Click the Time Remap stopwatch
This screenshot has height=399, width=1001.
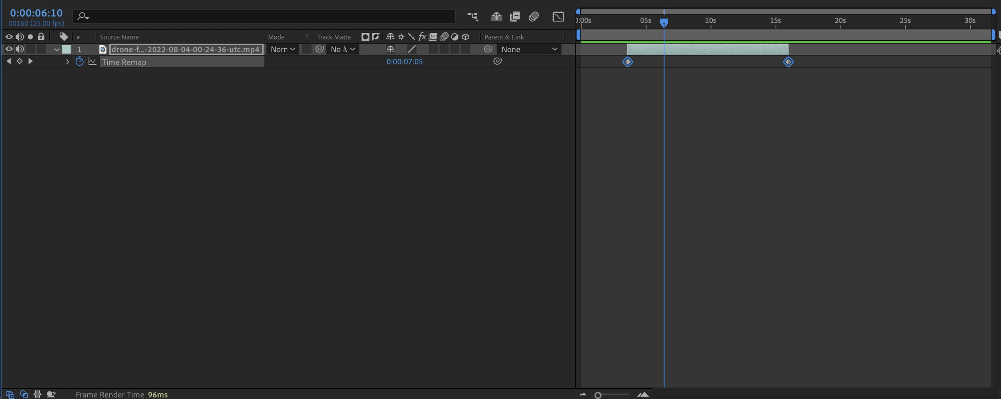click(79, 62)
